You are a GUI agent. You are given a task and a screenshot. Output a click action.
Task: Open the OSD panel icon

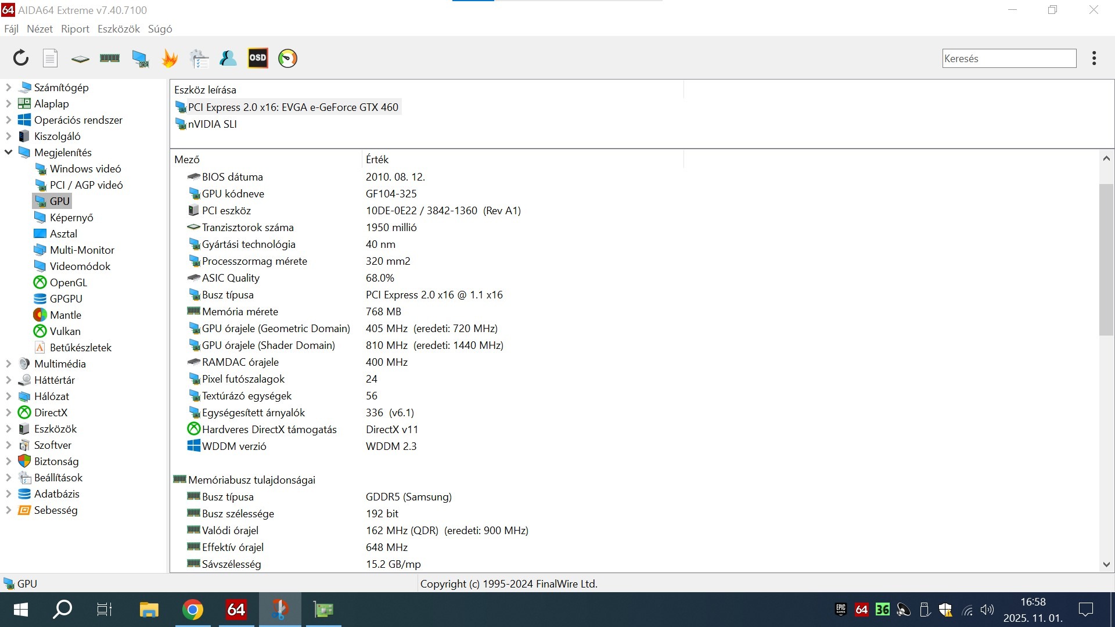[258, 58]
